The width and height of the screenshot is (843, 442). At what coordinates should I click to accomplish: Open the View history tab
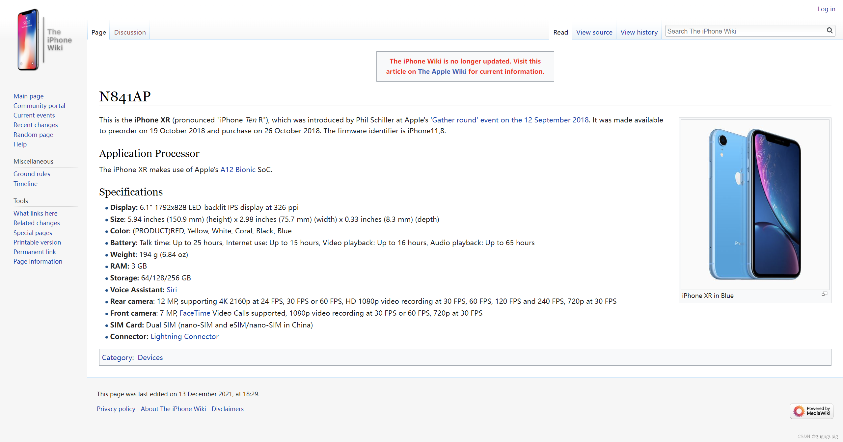coord(639,32)
